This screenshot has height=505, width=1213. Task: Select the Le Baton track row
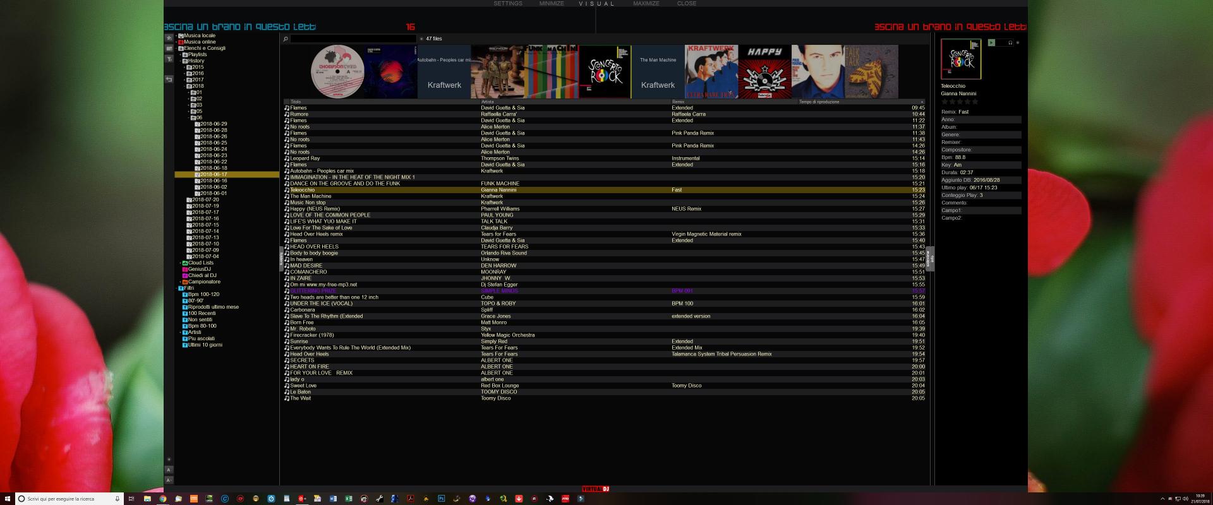[x=604, y=392]
